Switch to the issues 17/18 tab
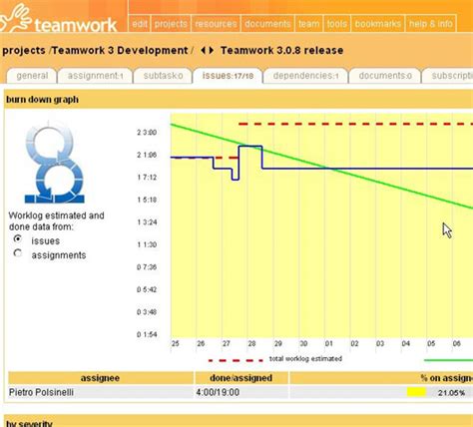The width and height of the screenshot is (473, 427). (228, 76)
